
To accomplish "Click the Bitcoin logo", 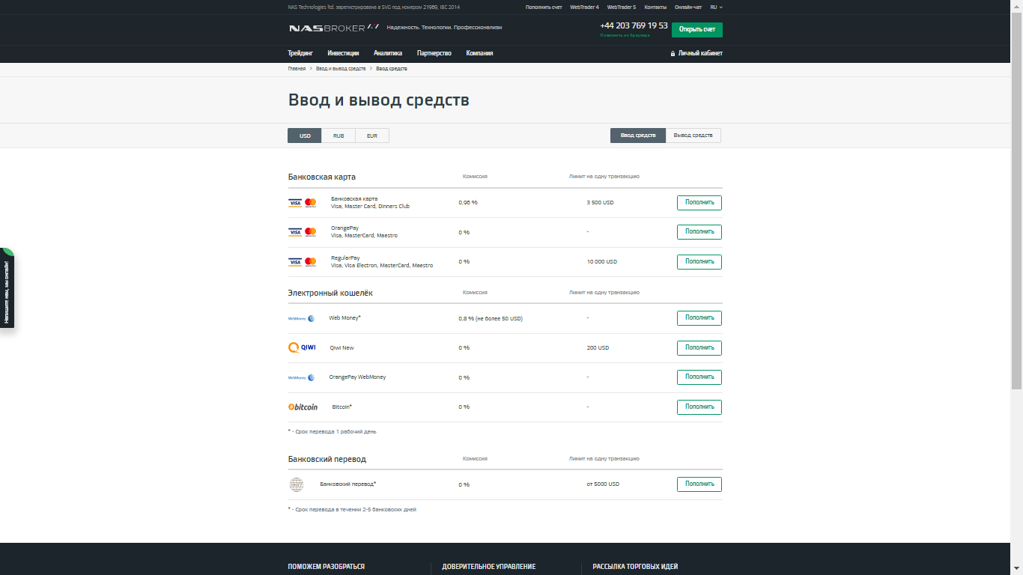I will 303,407.
